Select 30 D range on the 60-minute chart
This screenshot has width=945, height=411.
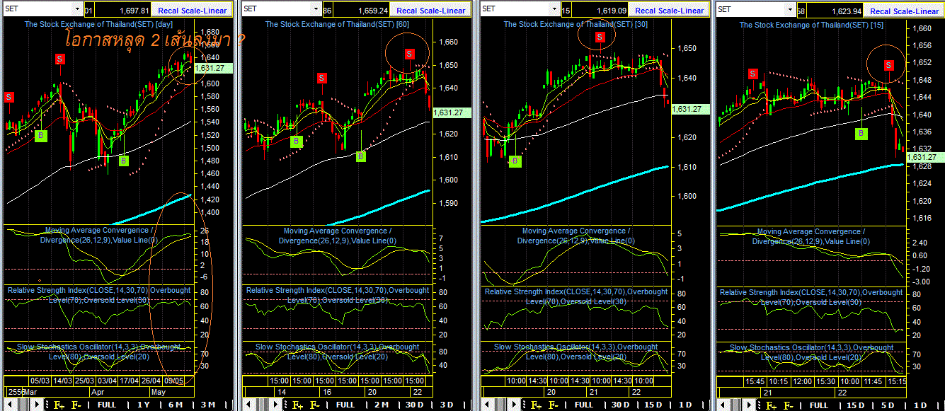(x=414, y=405)
